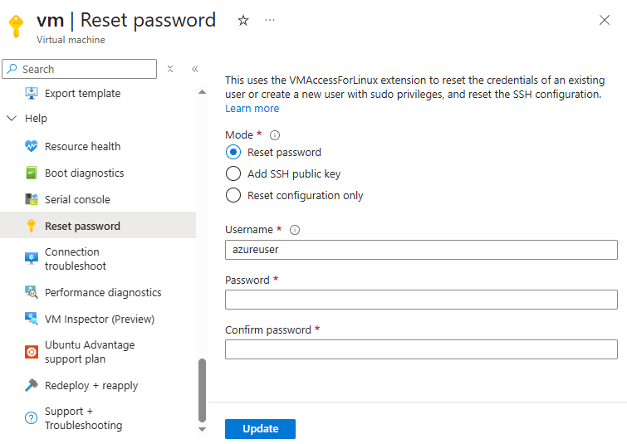Click the 'Virtual machine' subtitle text
627x444 pixels.
(71, 40)
